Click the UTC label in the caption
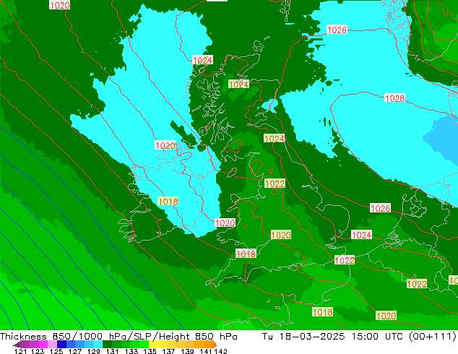This screenshot has width=458, height=354. tap(394, 337)
